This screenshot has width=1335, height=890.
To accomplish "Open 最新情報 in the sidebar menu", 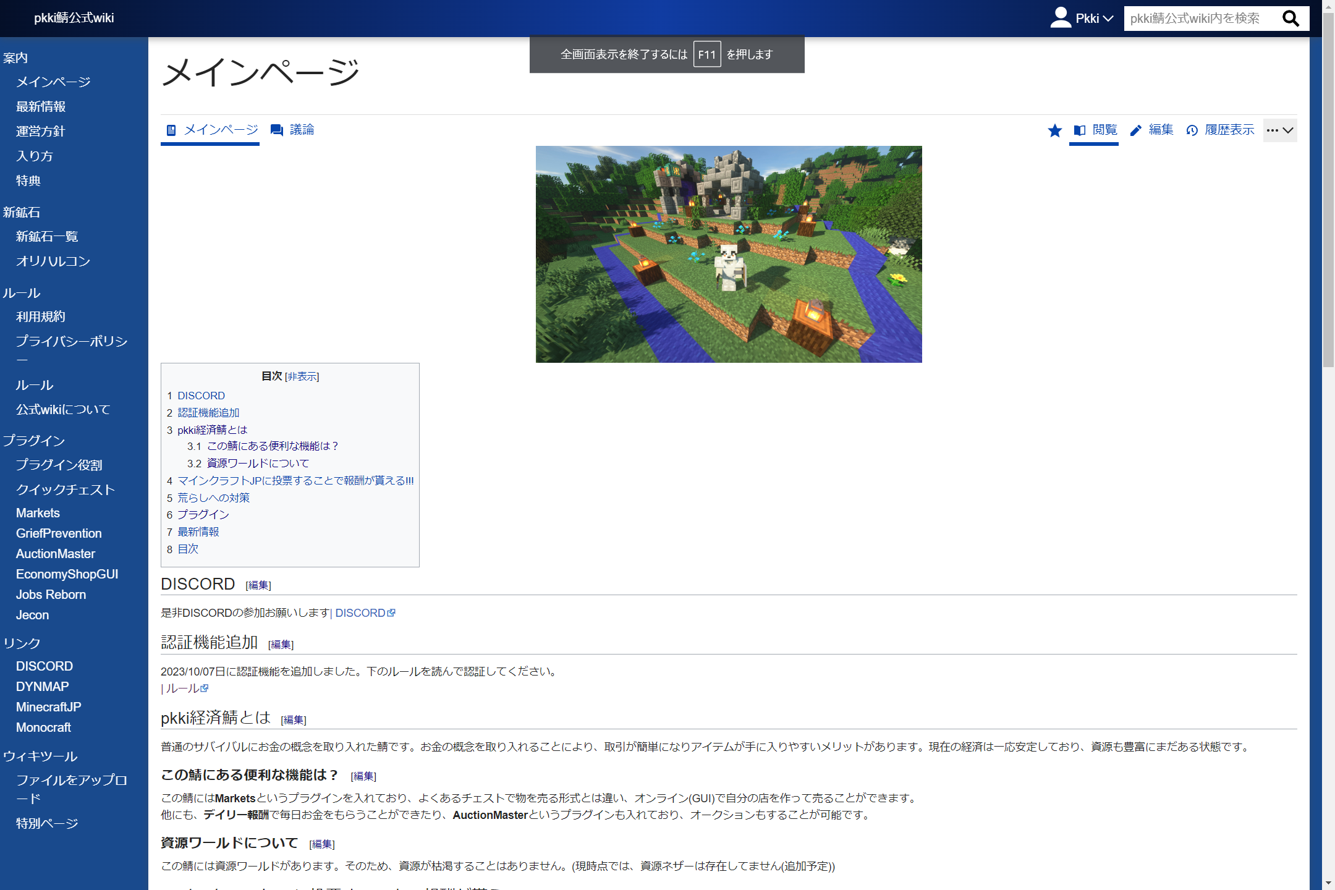I will [41, 106].
